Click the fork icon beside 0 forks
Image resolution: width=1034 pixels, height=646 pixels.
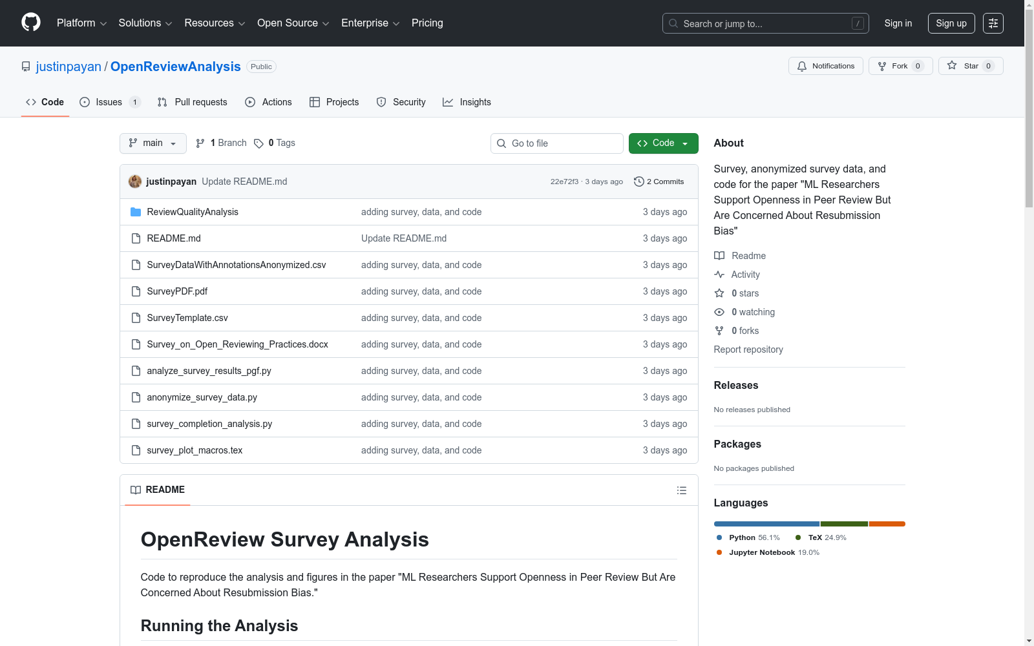(719, 331)
